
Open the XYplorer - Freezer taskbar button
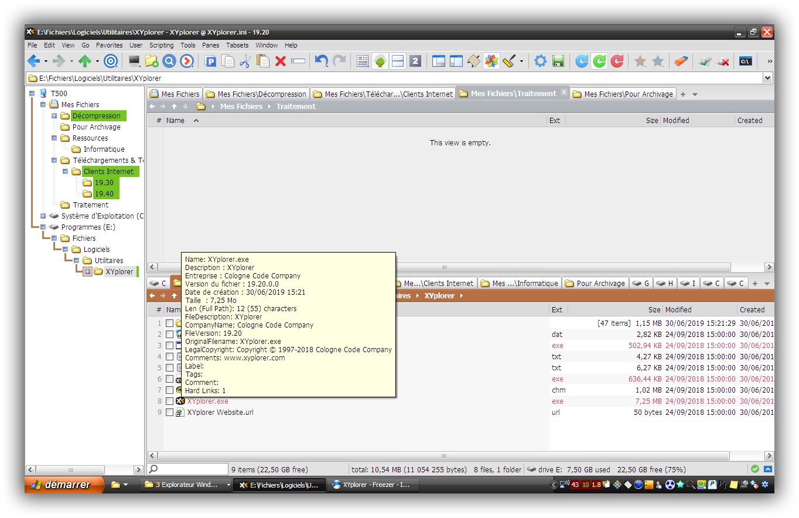click(x=373, y=485)
